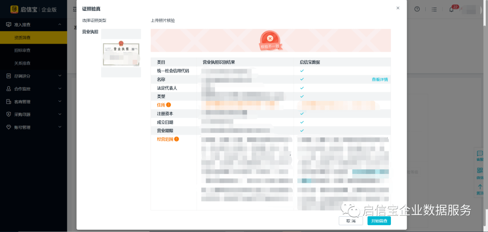The width and height of the screenshot is (488, 232).
Task: Open notifications bell with 22 badge
Action: [x=451, y=9]
